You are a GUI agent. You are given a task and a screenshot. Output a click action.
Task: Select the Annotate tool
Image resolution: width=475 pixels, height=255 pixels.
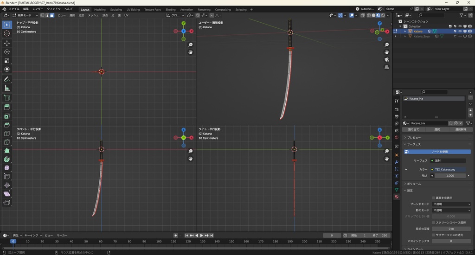7,79
